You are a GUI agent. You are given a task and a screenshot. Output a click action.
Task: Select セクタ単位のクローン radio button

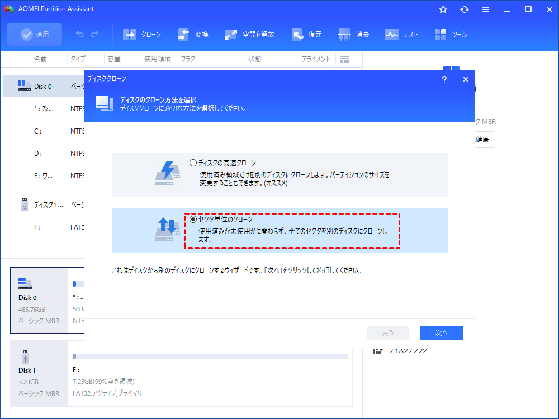point(193,219)
